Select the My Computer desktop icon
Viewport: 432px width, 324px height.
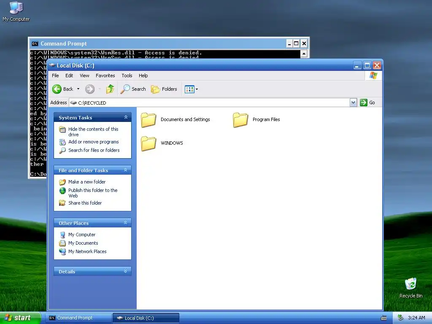coord(16,11)
